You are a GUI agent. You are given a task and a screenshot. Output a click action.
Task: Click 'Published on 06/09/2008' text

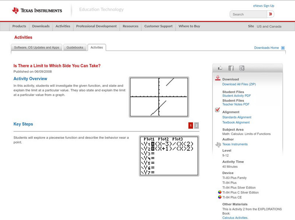coord(32,71)
